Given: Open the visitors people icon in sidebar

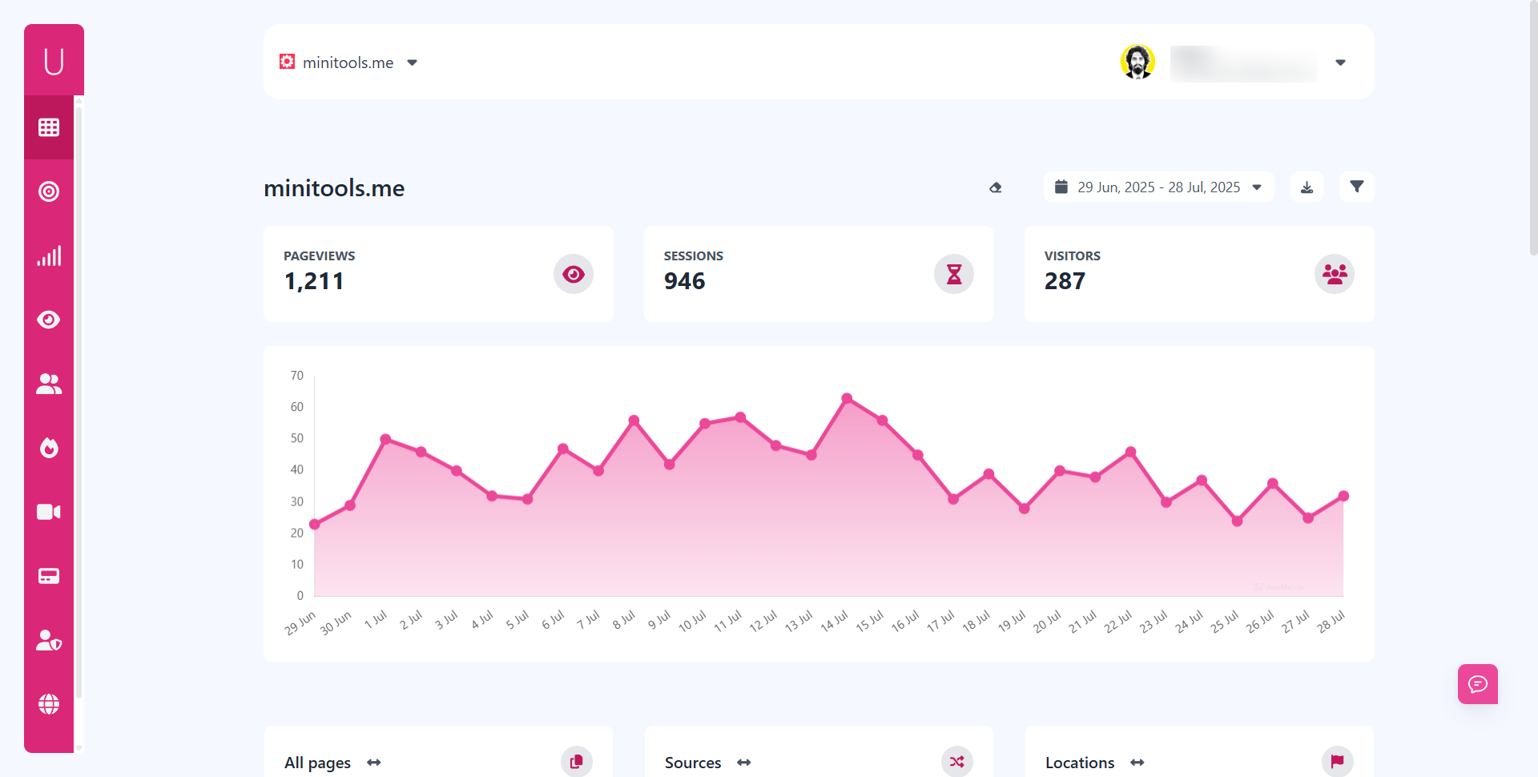Looking at the screenshot, I should click(49, 384).
